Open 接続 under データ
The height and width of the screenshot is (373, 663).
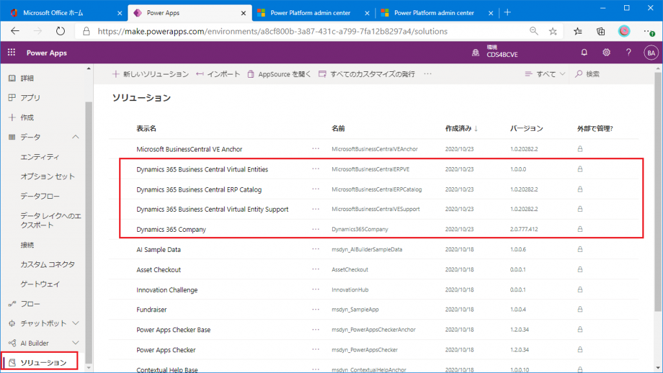click(x=27, y=245)
